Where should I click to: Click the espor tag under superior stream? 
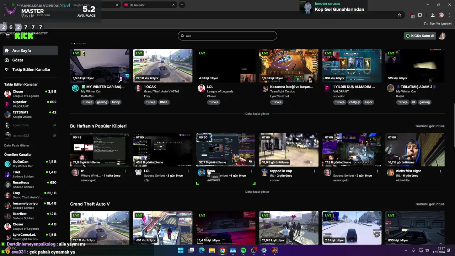pos(369,102)
